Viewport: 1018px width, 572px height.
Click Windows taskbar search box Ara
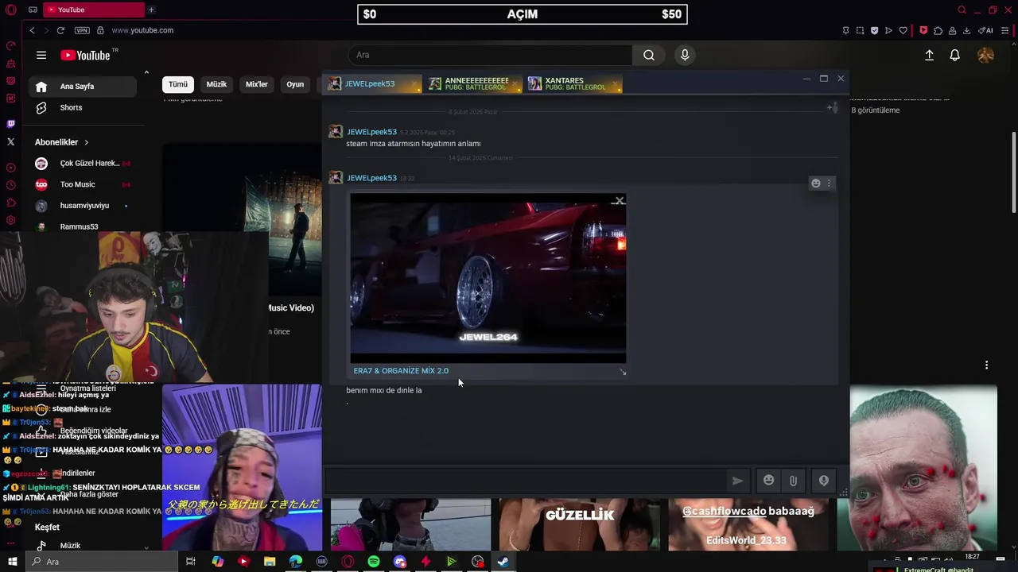(102, 562)
